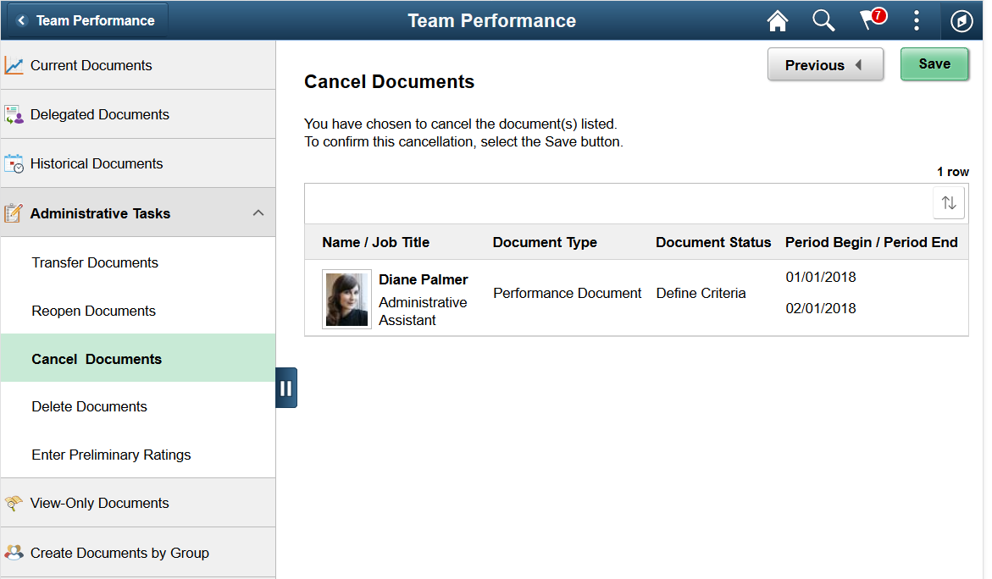The height and width of the screenshot is (579, 992).
Task: Click the Document Type column header
Action: (x=545, y=242)
